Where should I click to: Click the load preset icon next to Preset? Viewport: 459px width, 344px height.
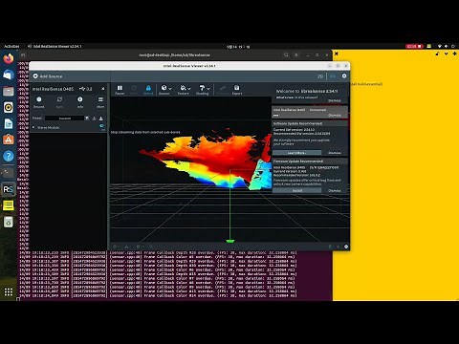pos(94,118)
